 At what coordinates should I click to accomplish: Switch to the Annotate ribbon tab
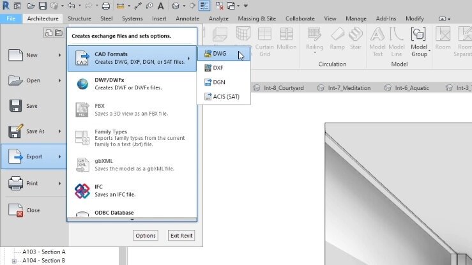188,19
